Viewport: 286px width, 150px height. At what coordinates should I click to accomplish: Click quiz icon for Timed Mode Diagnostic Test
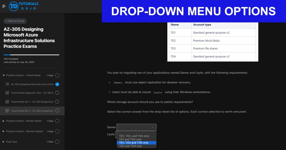(7, 93)
